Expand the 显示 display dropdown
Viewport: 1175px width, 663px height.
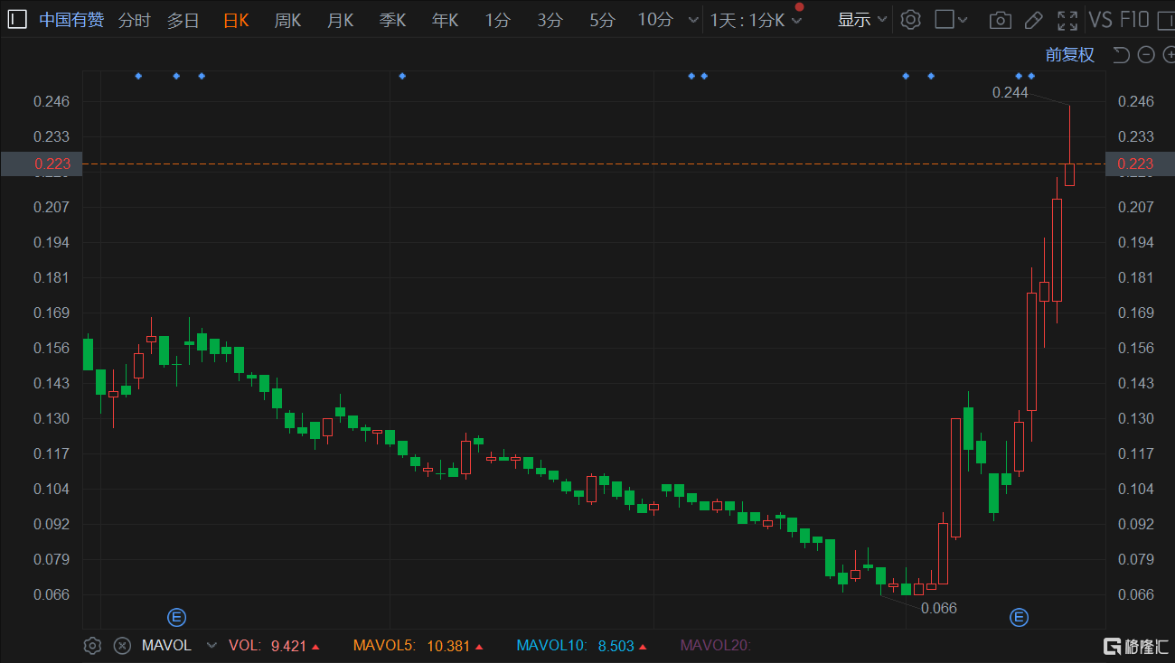pos(862,20)
